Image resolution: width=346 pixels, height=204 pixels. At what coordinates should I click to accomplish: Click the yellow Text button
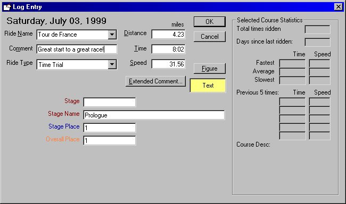click(x=208, y=86)
